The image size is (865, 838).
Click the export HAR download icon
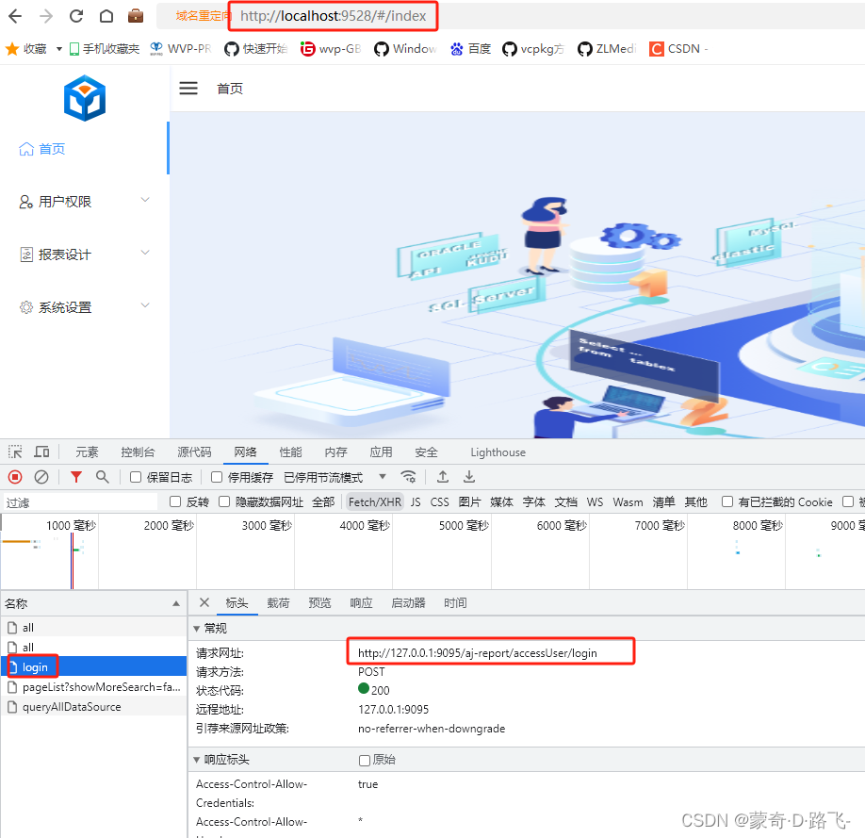(x=469, y=477)
